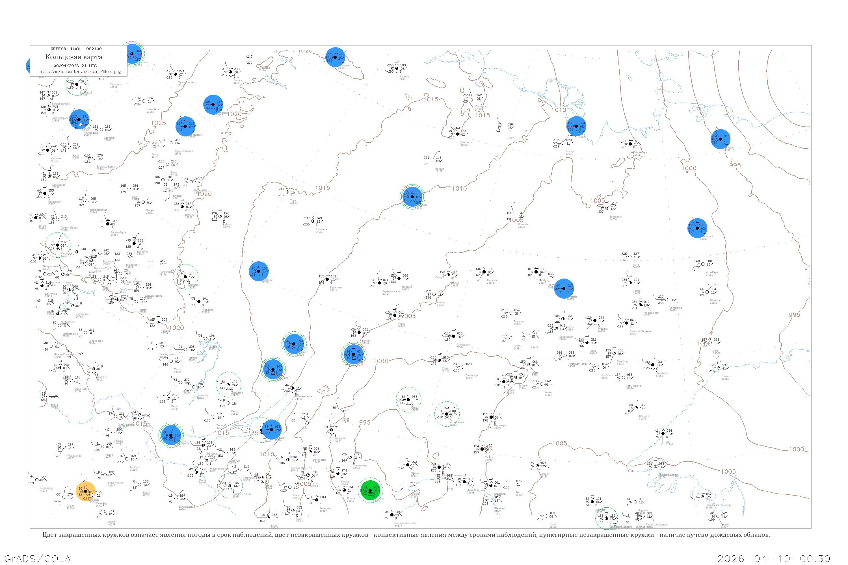Click the 1025 isobar label
Viewport: 848px width, 565px height.
(x=158, y=123)
